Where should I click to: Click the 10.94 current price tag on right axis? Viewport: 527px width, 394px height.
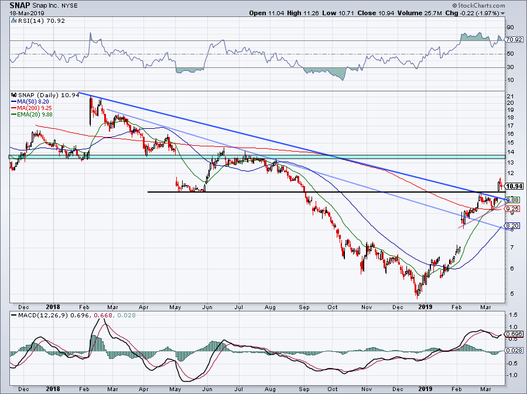(513, 186)
